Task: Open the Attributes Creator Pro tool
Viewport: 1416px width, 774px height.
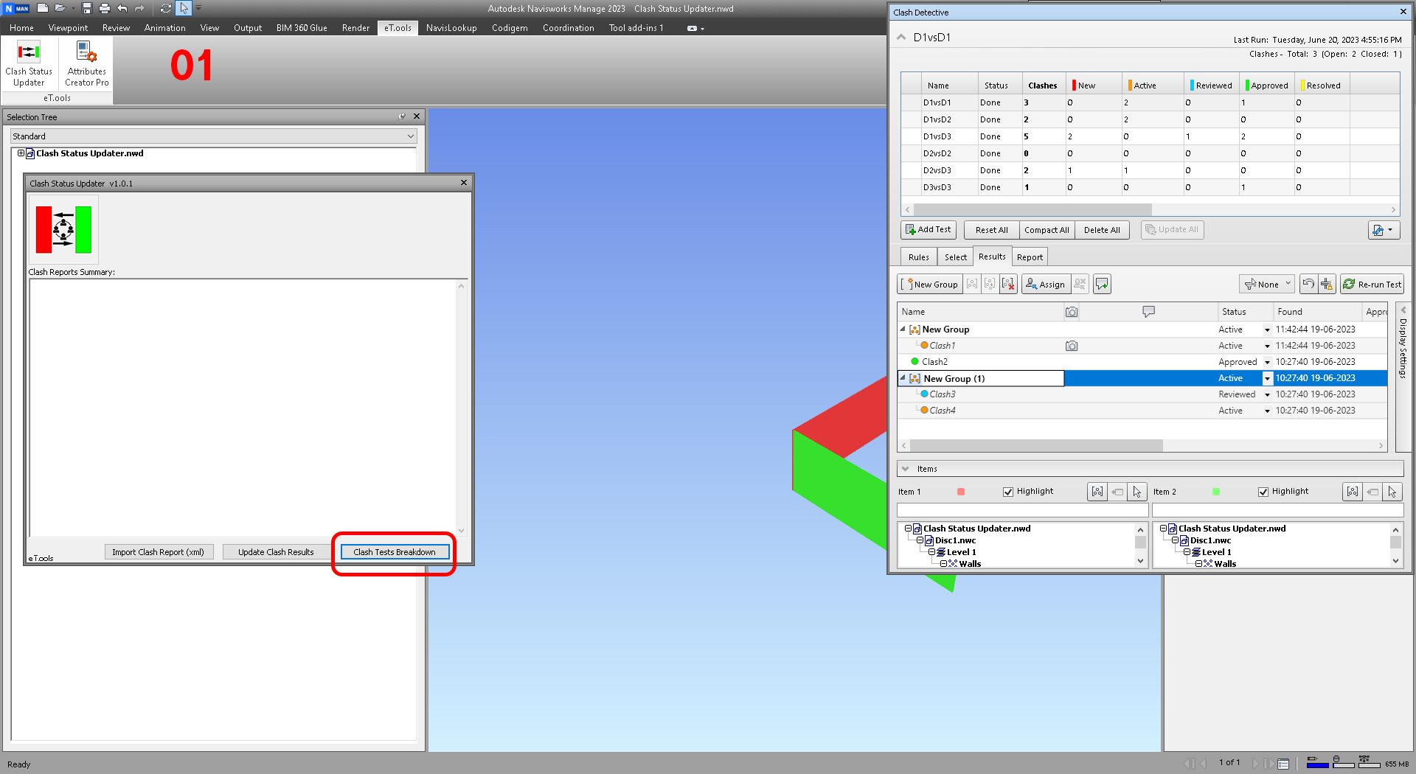Action: point(87,63)
